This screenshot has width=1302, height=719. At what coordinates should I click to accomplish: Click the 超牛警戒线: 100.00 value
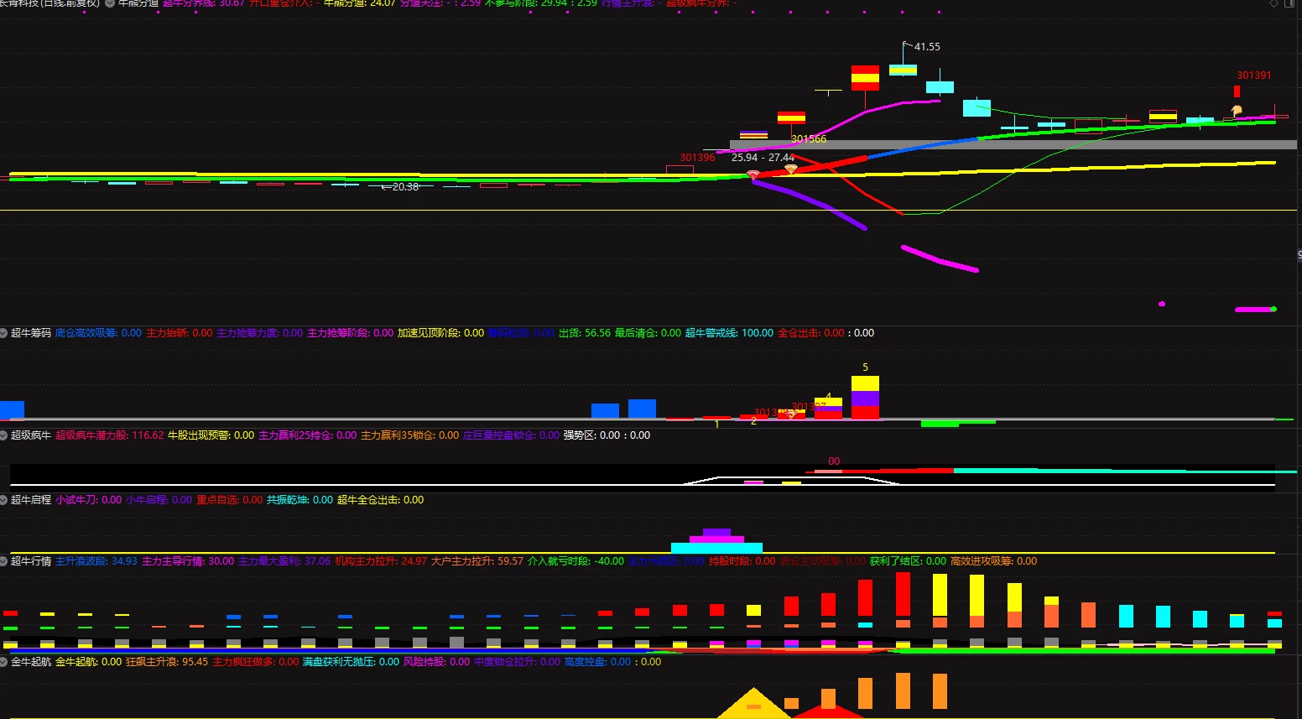729,333
